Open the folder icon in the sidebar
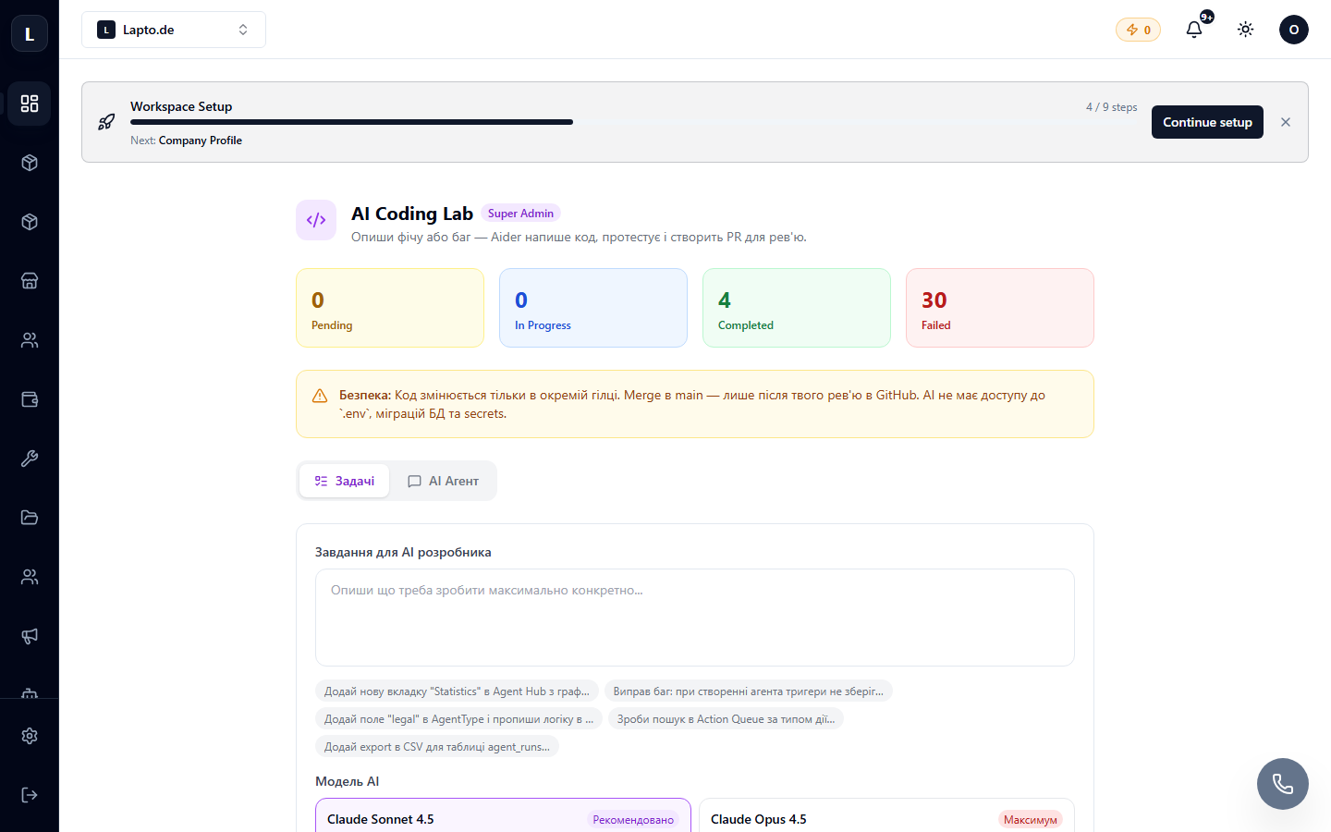Viewport: 1331px width, 832px height. [x=30, y=518]
